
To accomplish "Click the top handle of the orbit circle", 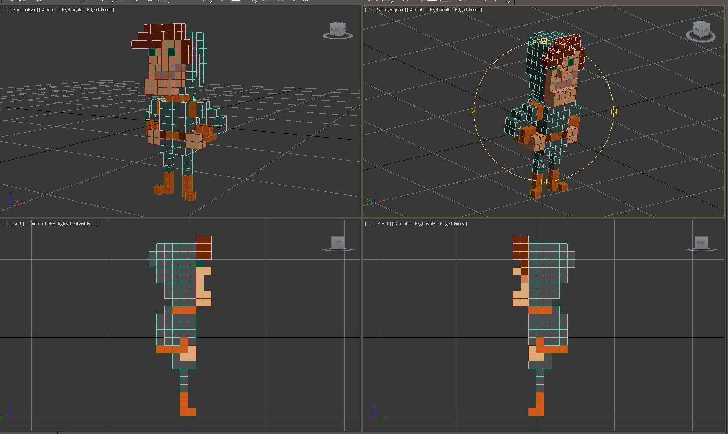I will pyautogui.click(x=544, y=41).
